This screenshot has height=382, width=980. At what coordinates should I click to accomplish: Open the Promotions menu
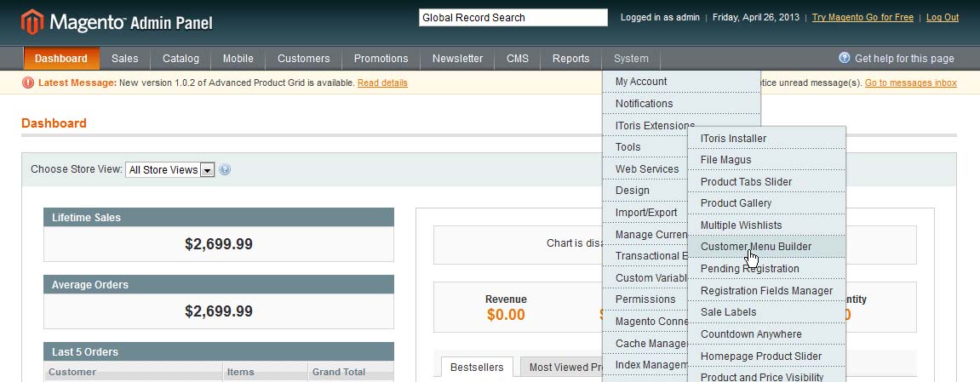click(381, 59)
